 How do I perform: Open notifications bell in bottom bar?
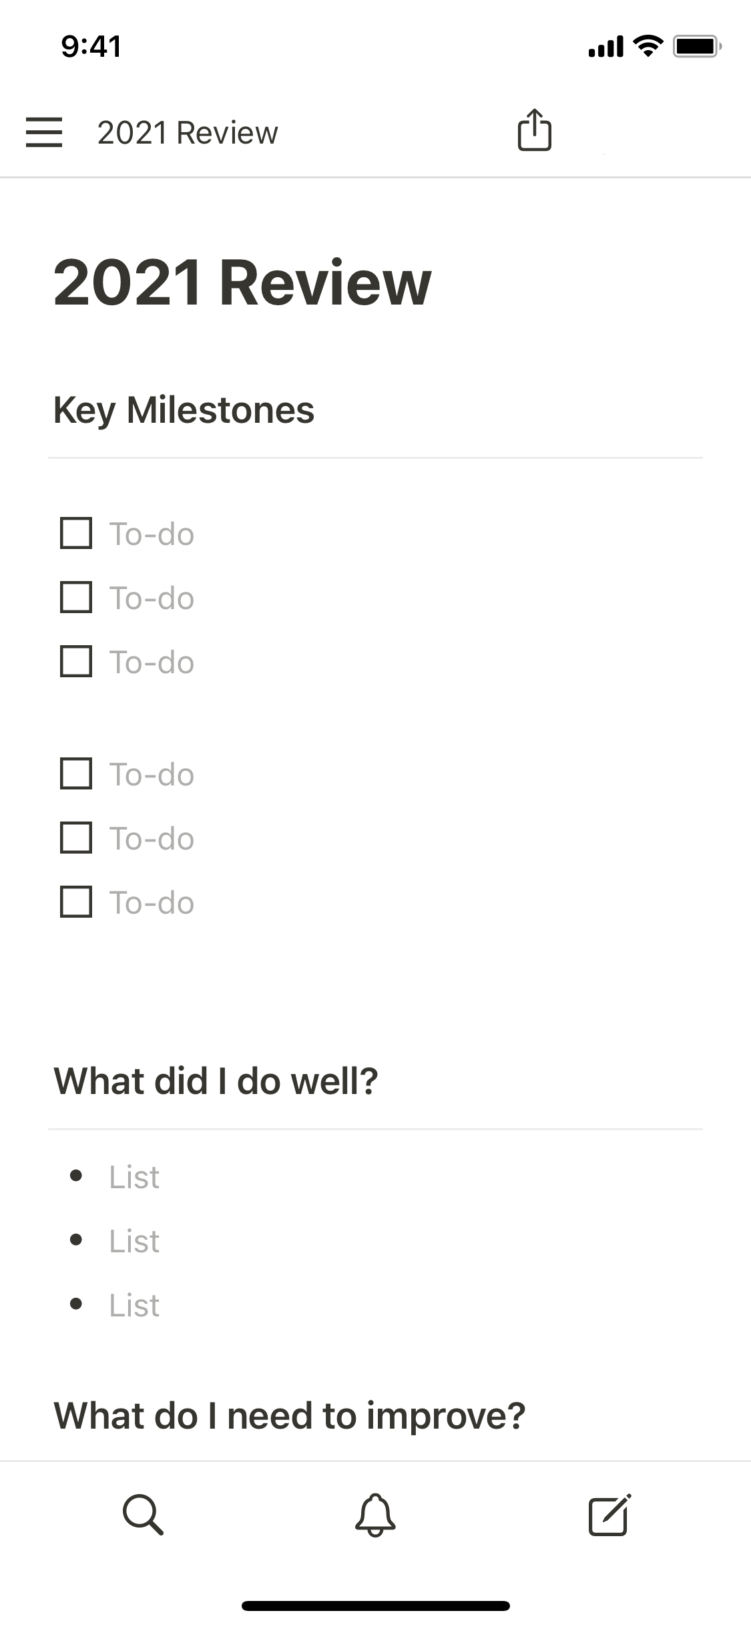(x=375, y=1514)
